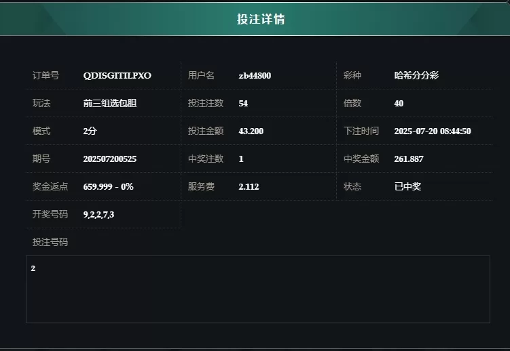
Task: Select the multiplier value 40
Action: (399, 104)
